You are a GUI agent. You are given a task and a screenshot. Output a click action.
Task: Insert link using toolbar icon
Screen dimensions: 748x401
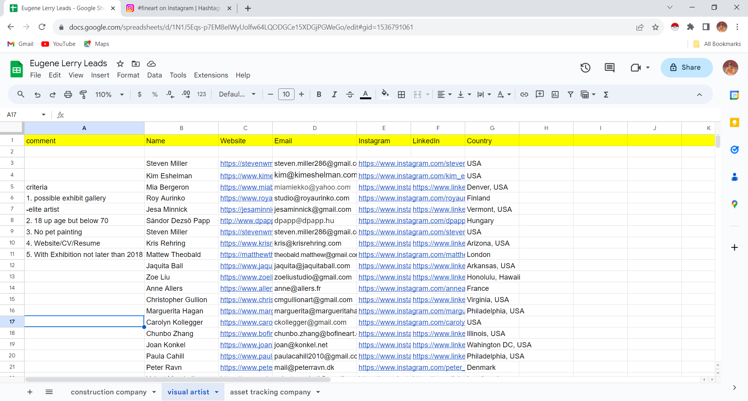click(524, 94)
